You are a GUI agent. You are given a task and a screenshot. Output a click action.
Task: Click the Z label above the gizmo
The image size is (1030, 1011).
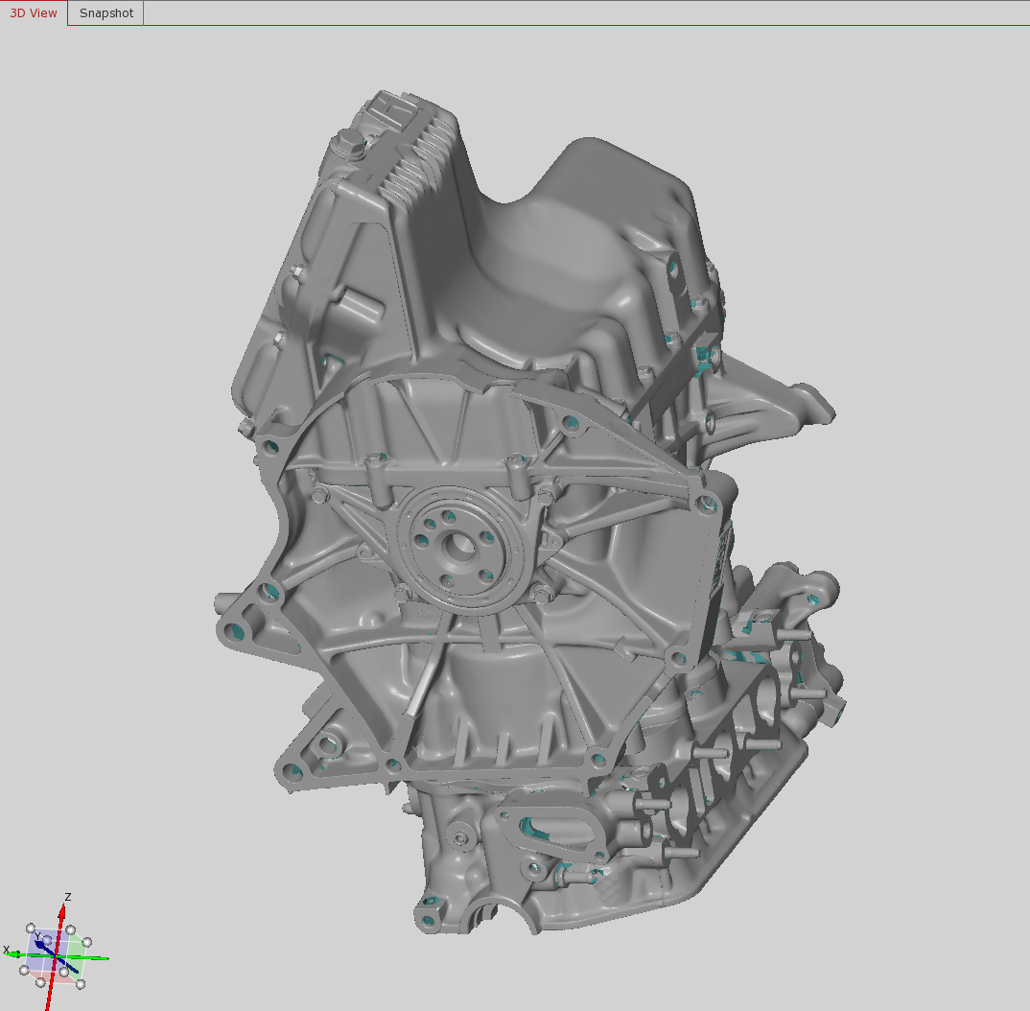tap(67, 897)
